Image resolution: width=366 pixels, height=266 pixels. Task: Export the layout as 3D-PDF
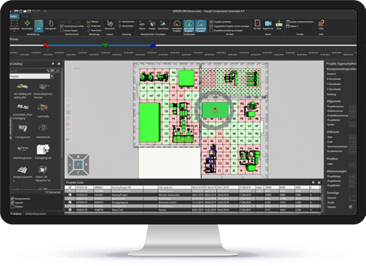(257, 25)
